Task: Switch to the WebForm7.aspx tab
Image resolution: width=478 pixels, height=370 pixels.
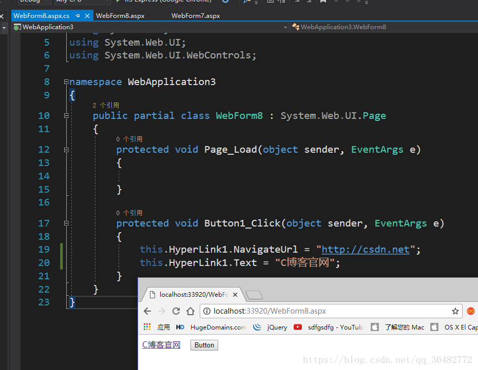Action: (196, 16)
